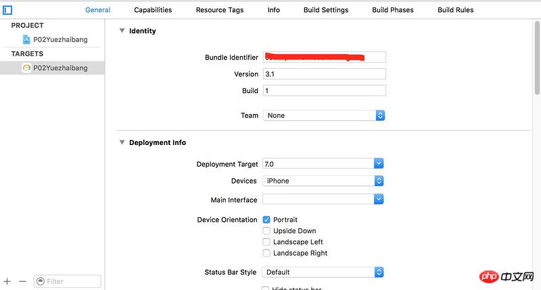Image resolution: width=541 pixels, height=290 pixels.
Task: Enable the Landscape Left checkbox
Action: [266, 242]
